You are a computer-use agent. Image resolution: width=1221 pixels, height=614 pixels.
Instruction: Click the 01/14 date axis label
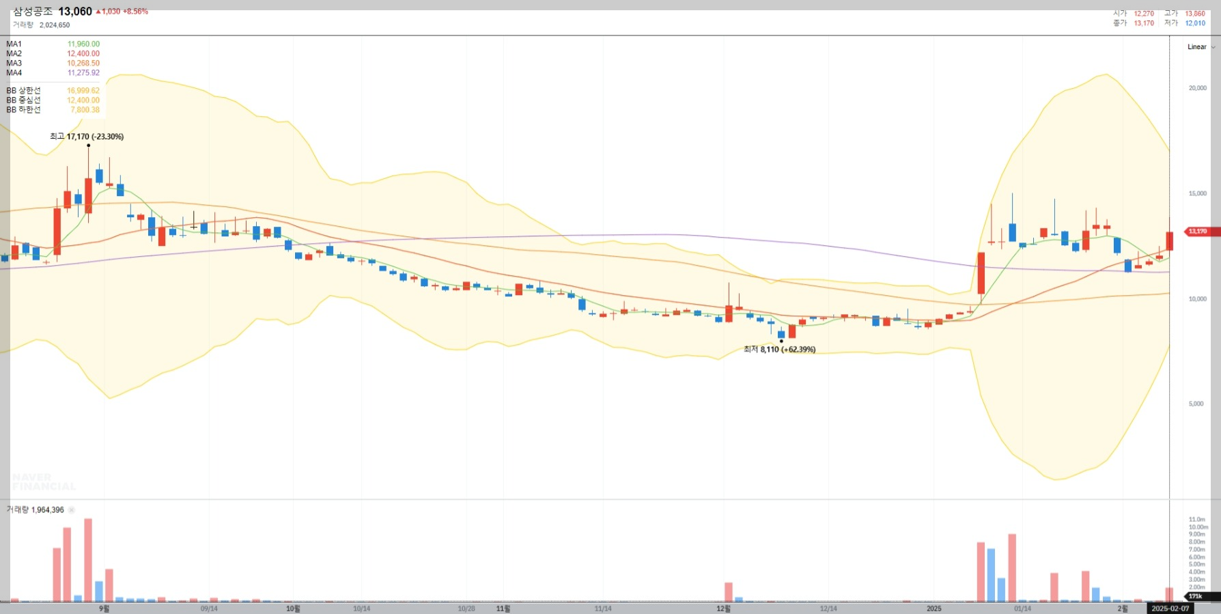(1022, 609)
